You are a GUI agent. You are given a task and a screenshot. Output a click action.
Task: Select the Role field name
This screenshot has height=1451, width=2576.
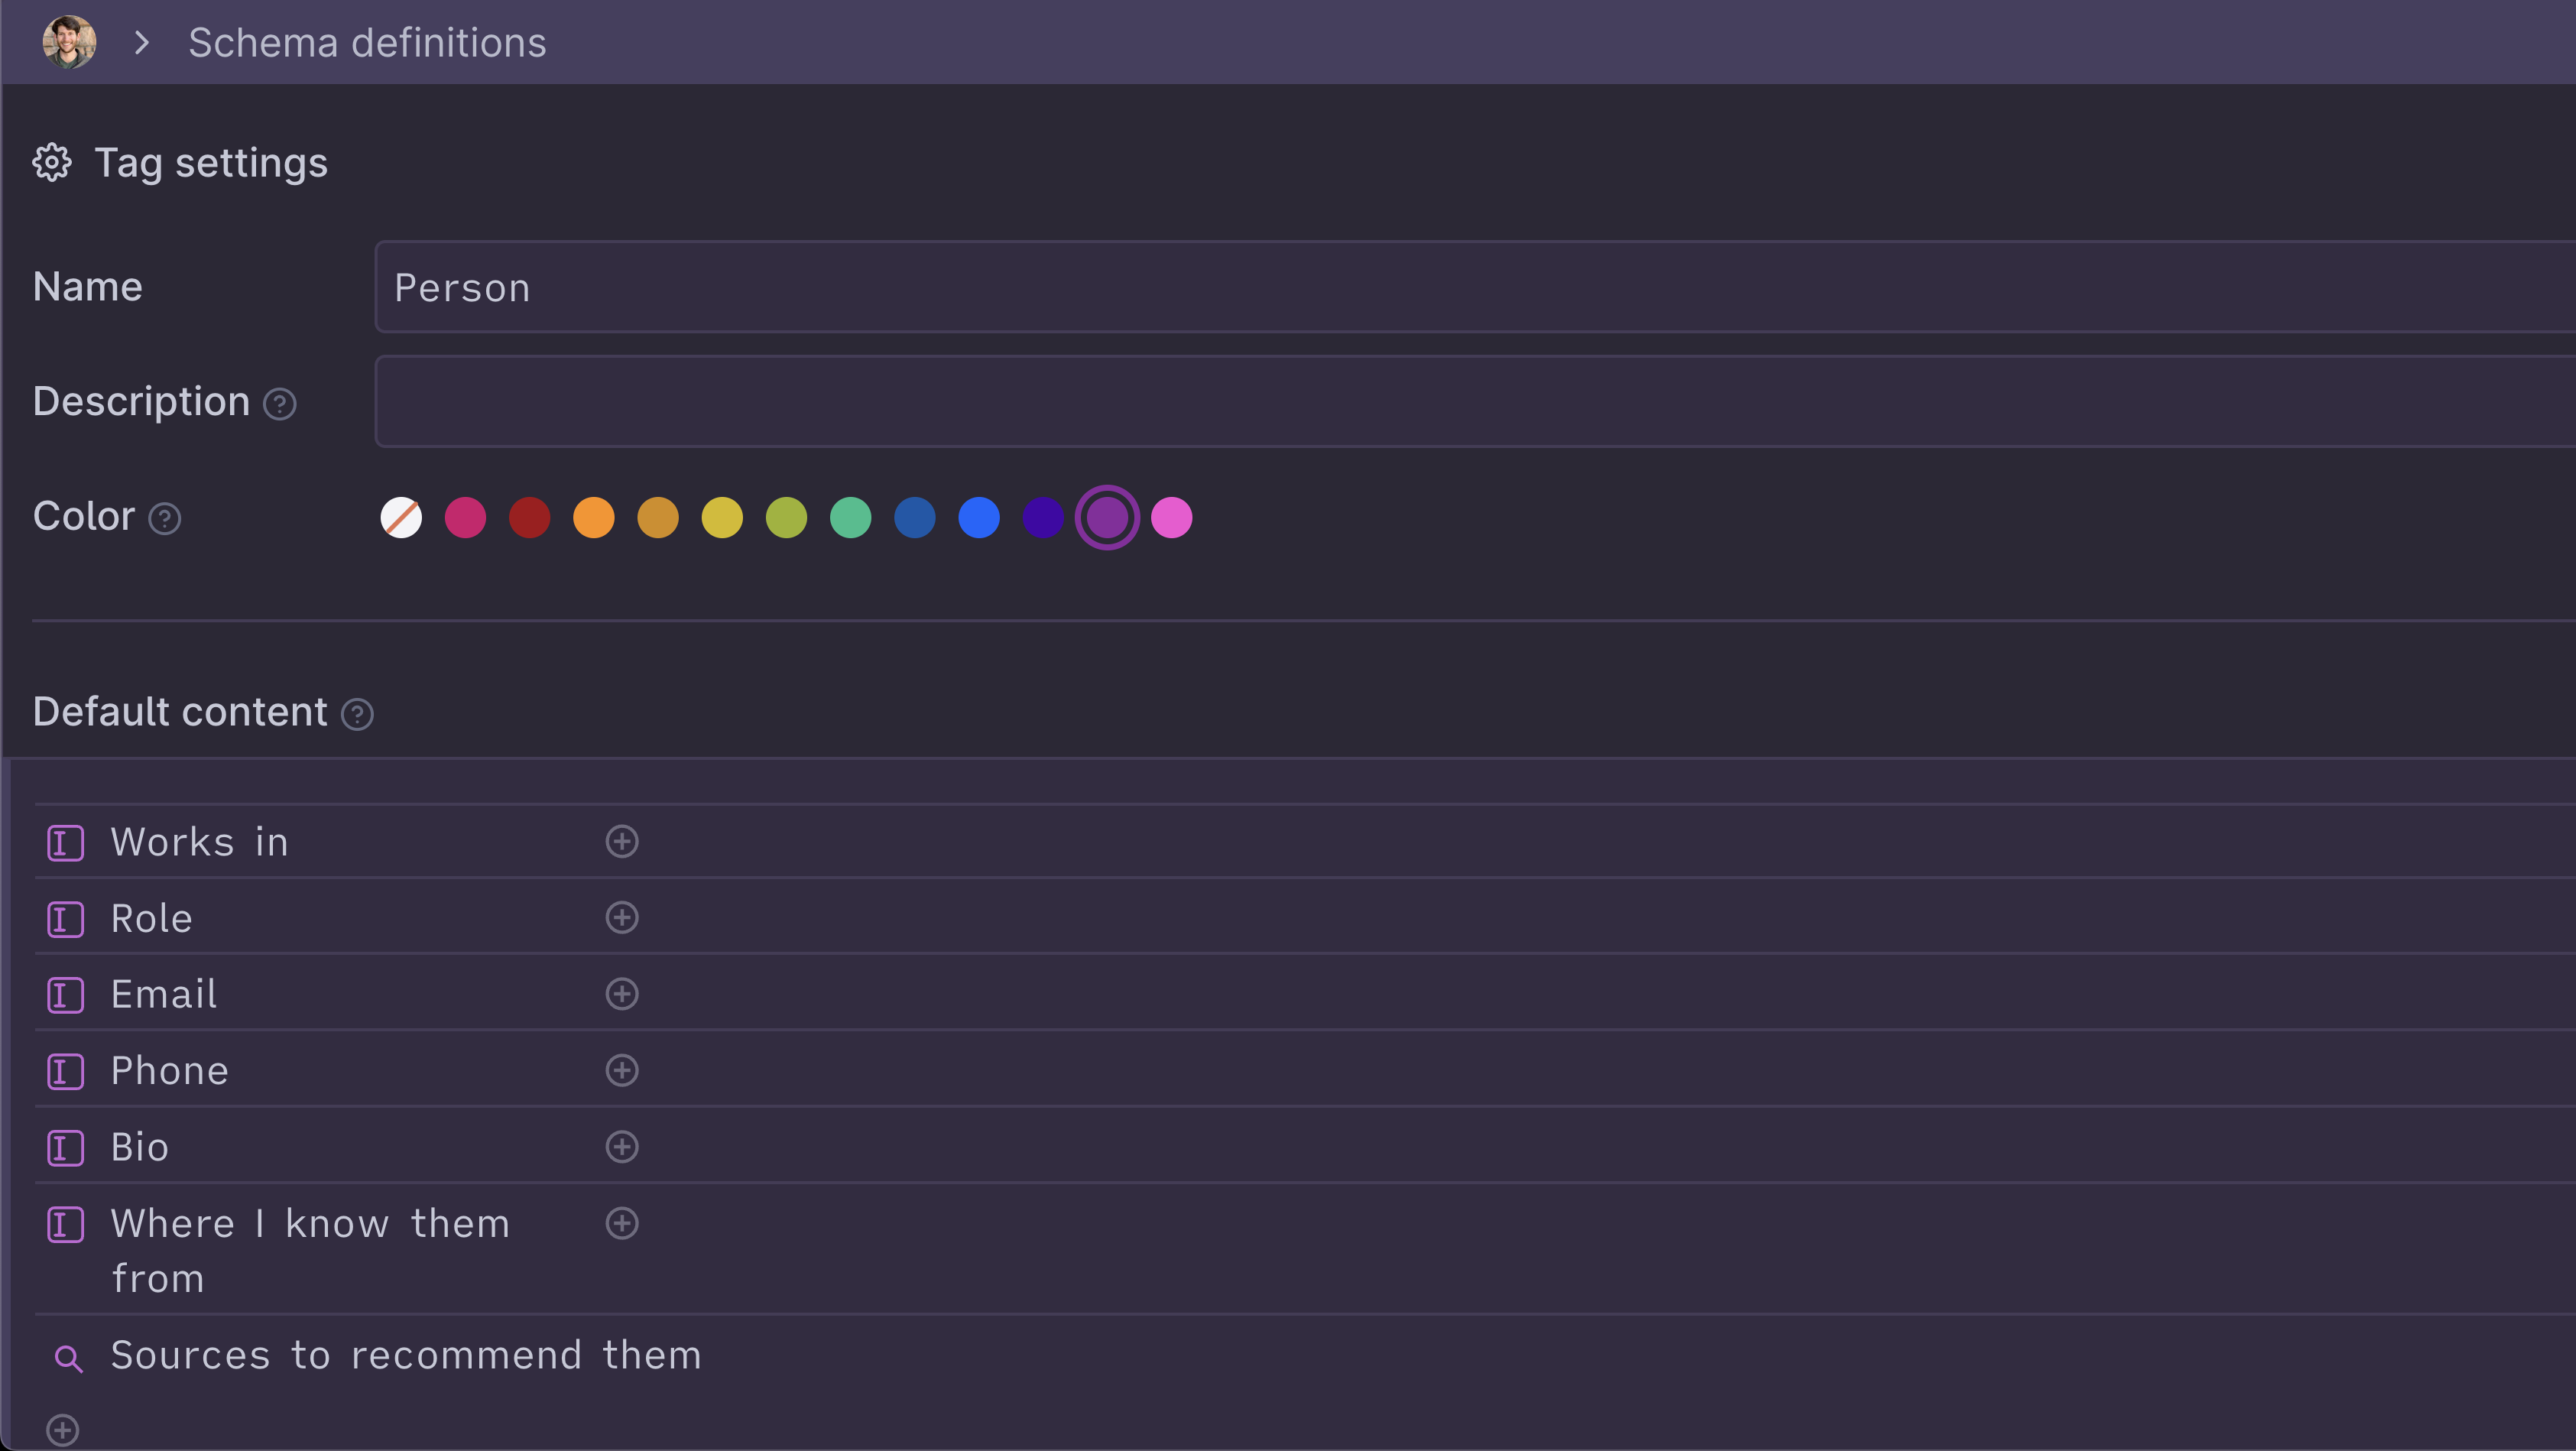pyautogui.click(x=151, y=918)
